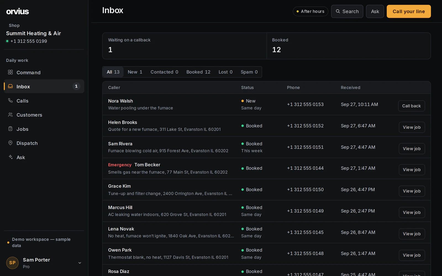
Task: Click the Booked 12 summary card
Action: click(349, 46)
